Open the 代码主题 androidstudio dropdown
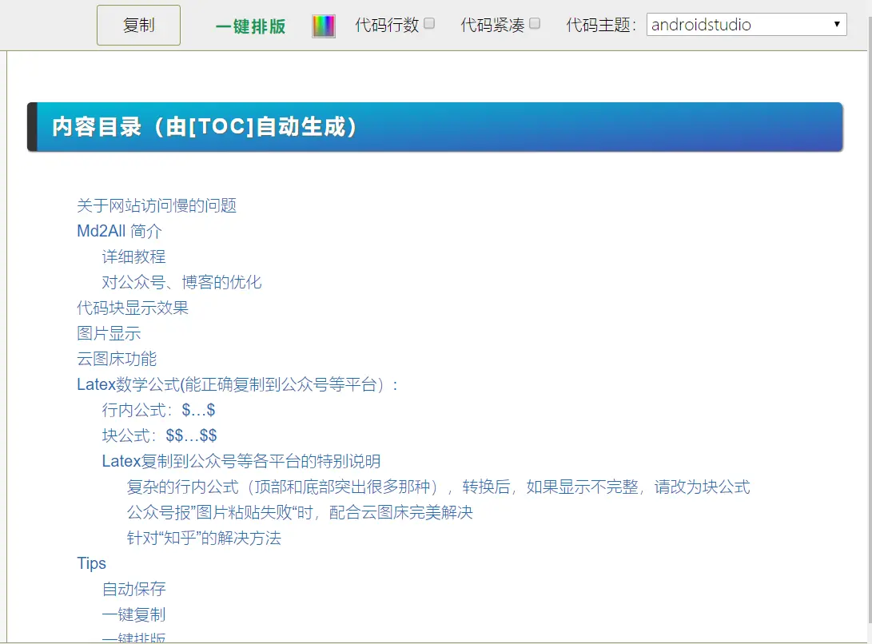 [747, 25]
